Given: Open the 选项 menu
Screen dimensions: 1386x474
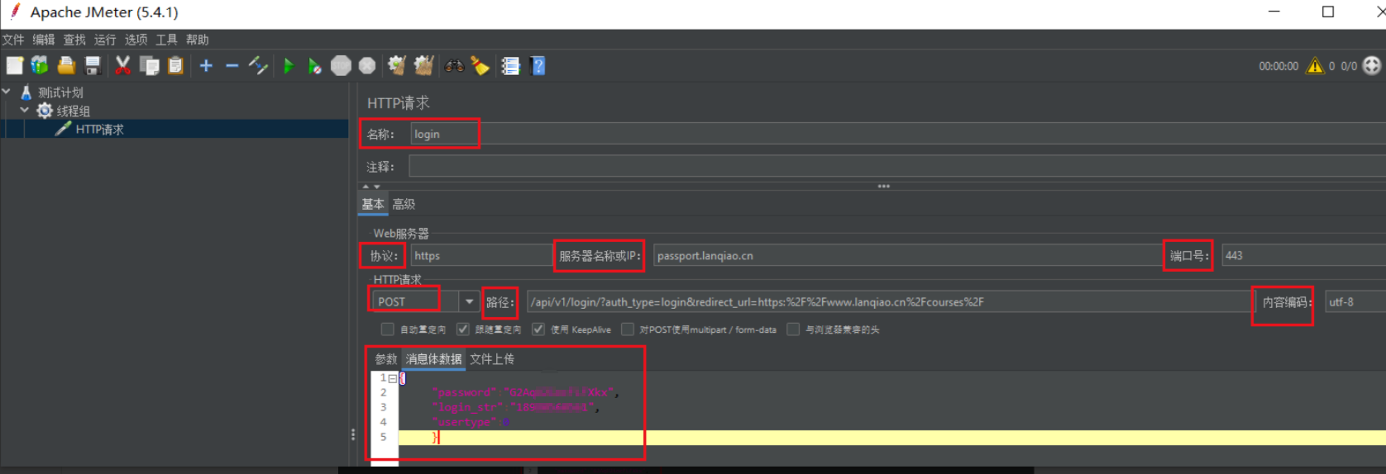Looking at the screenshot, I should click(136, 40).
